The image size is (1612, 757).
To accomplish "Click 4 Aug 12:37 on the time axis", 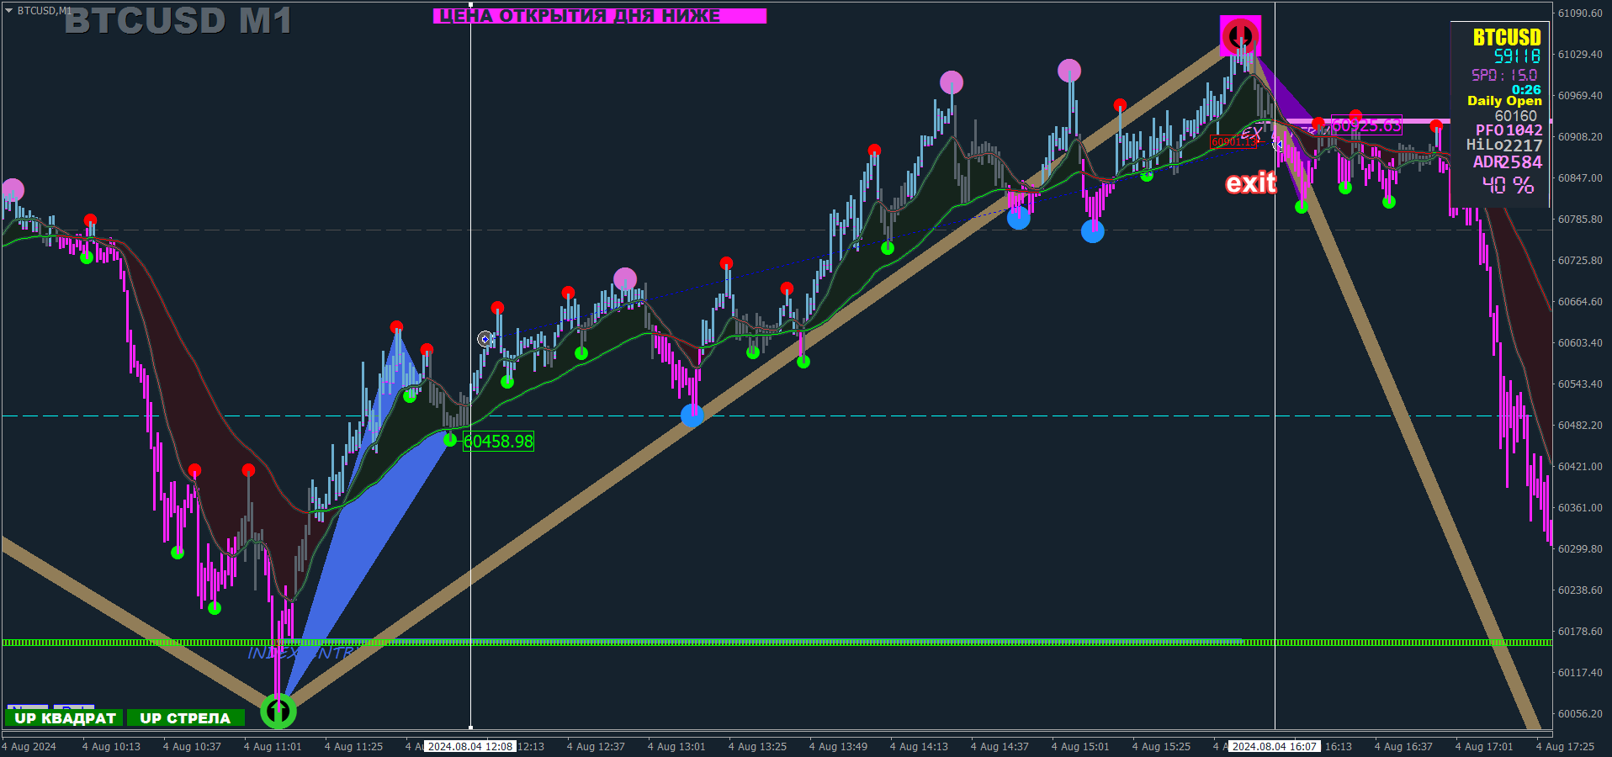I will tap(596, 747).
